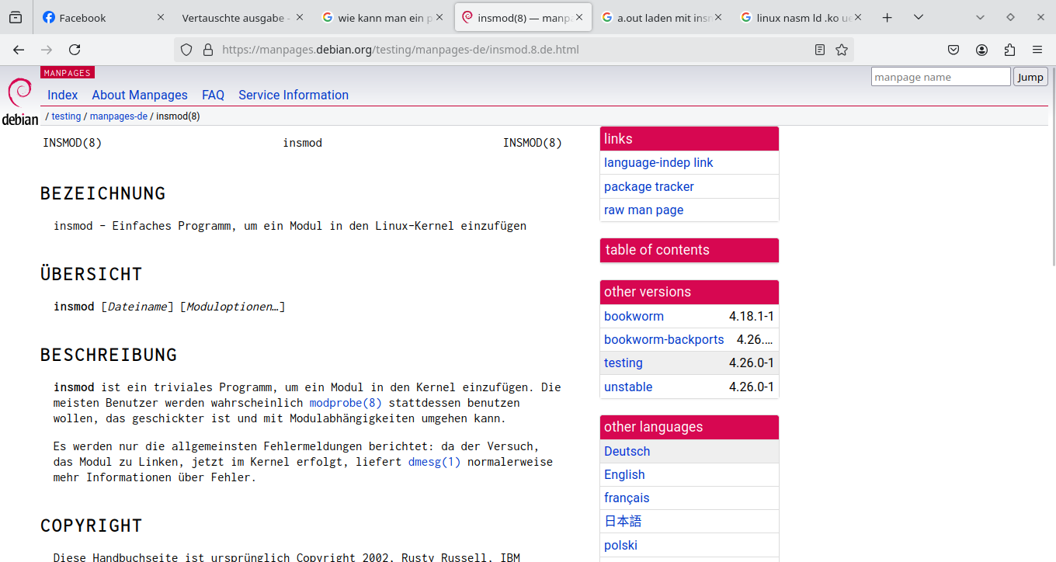The width and height of the screenshot is (1056, 562).
Task: Expand the table of contents panel
Action: [689, 250]
